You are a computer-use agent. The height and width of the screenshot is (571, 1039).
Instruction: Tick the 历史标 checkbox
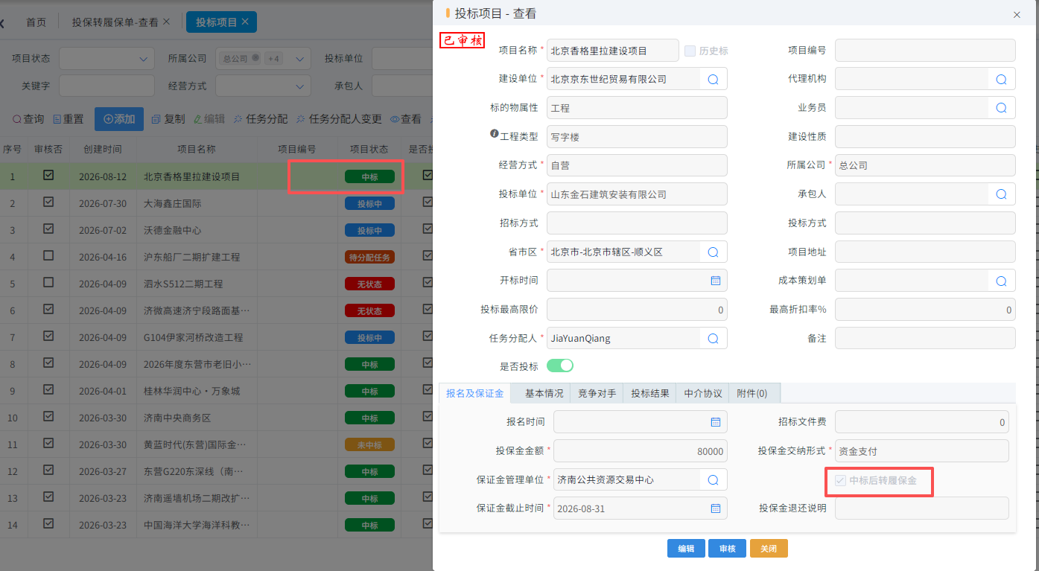[x=690, y=51]
